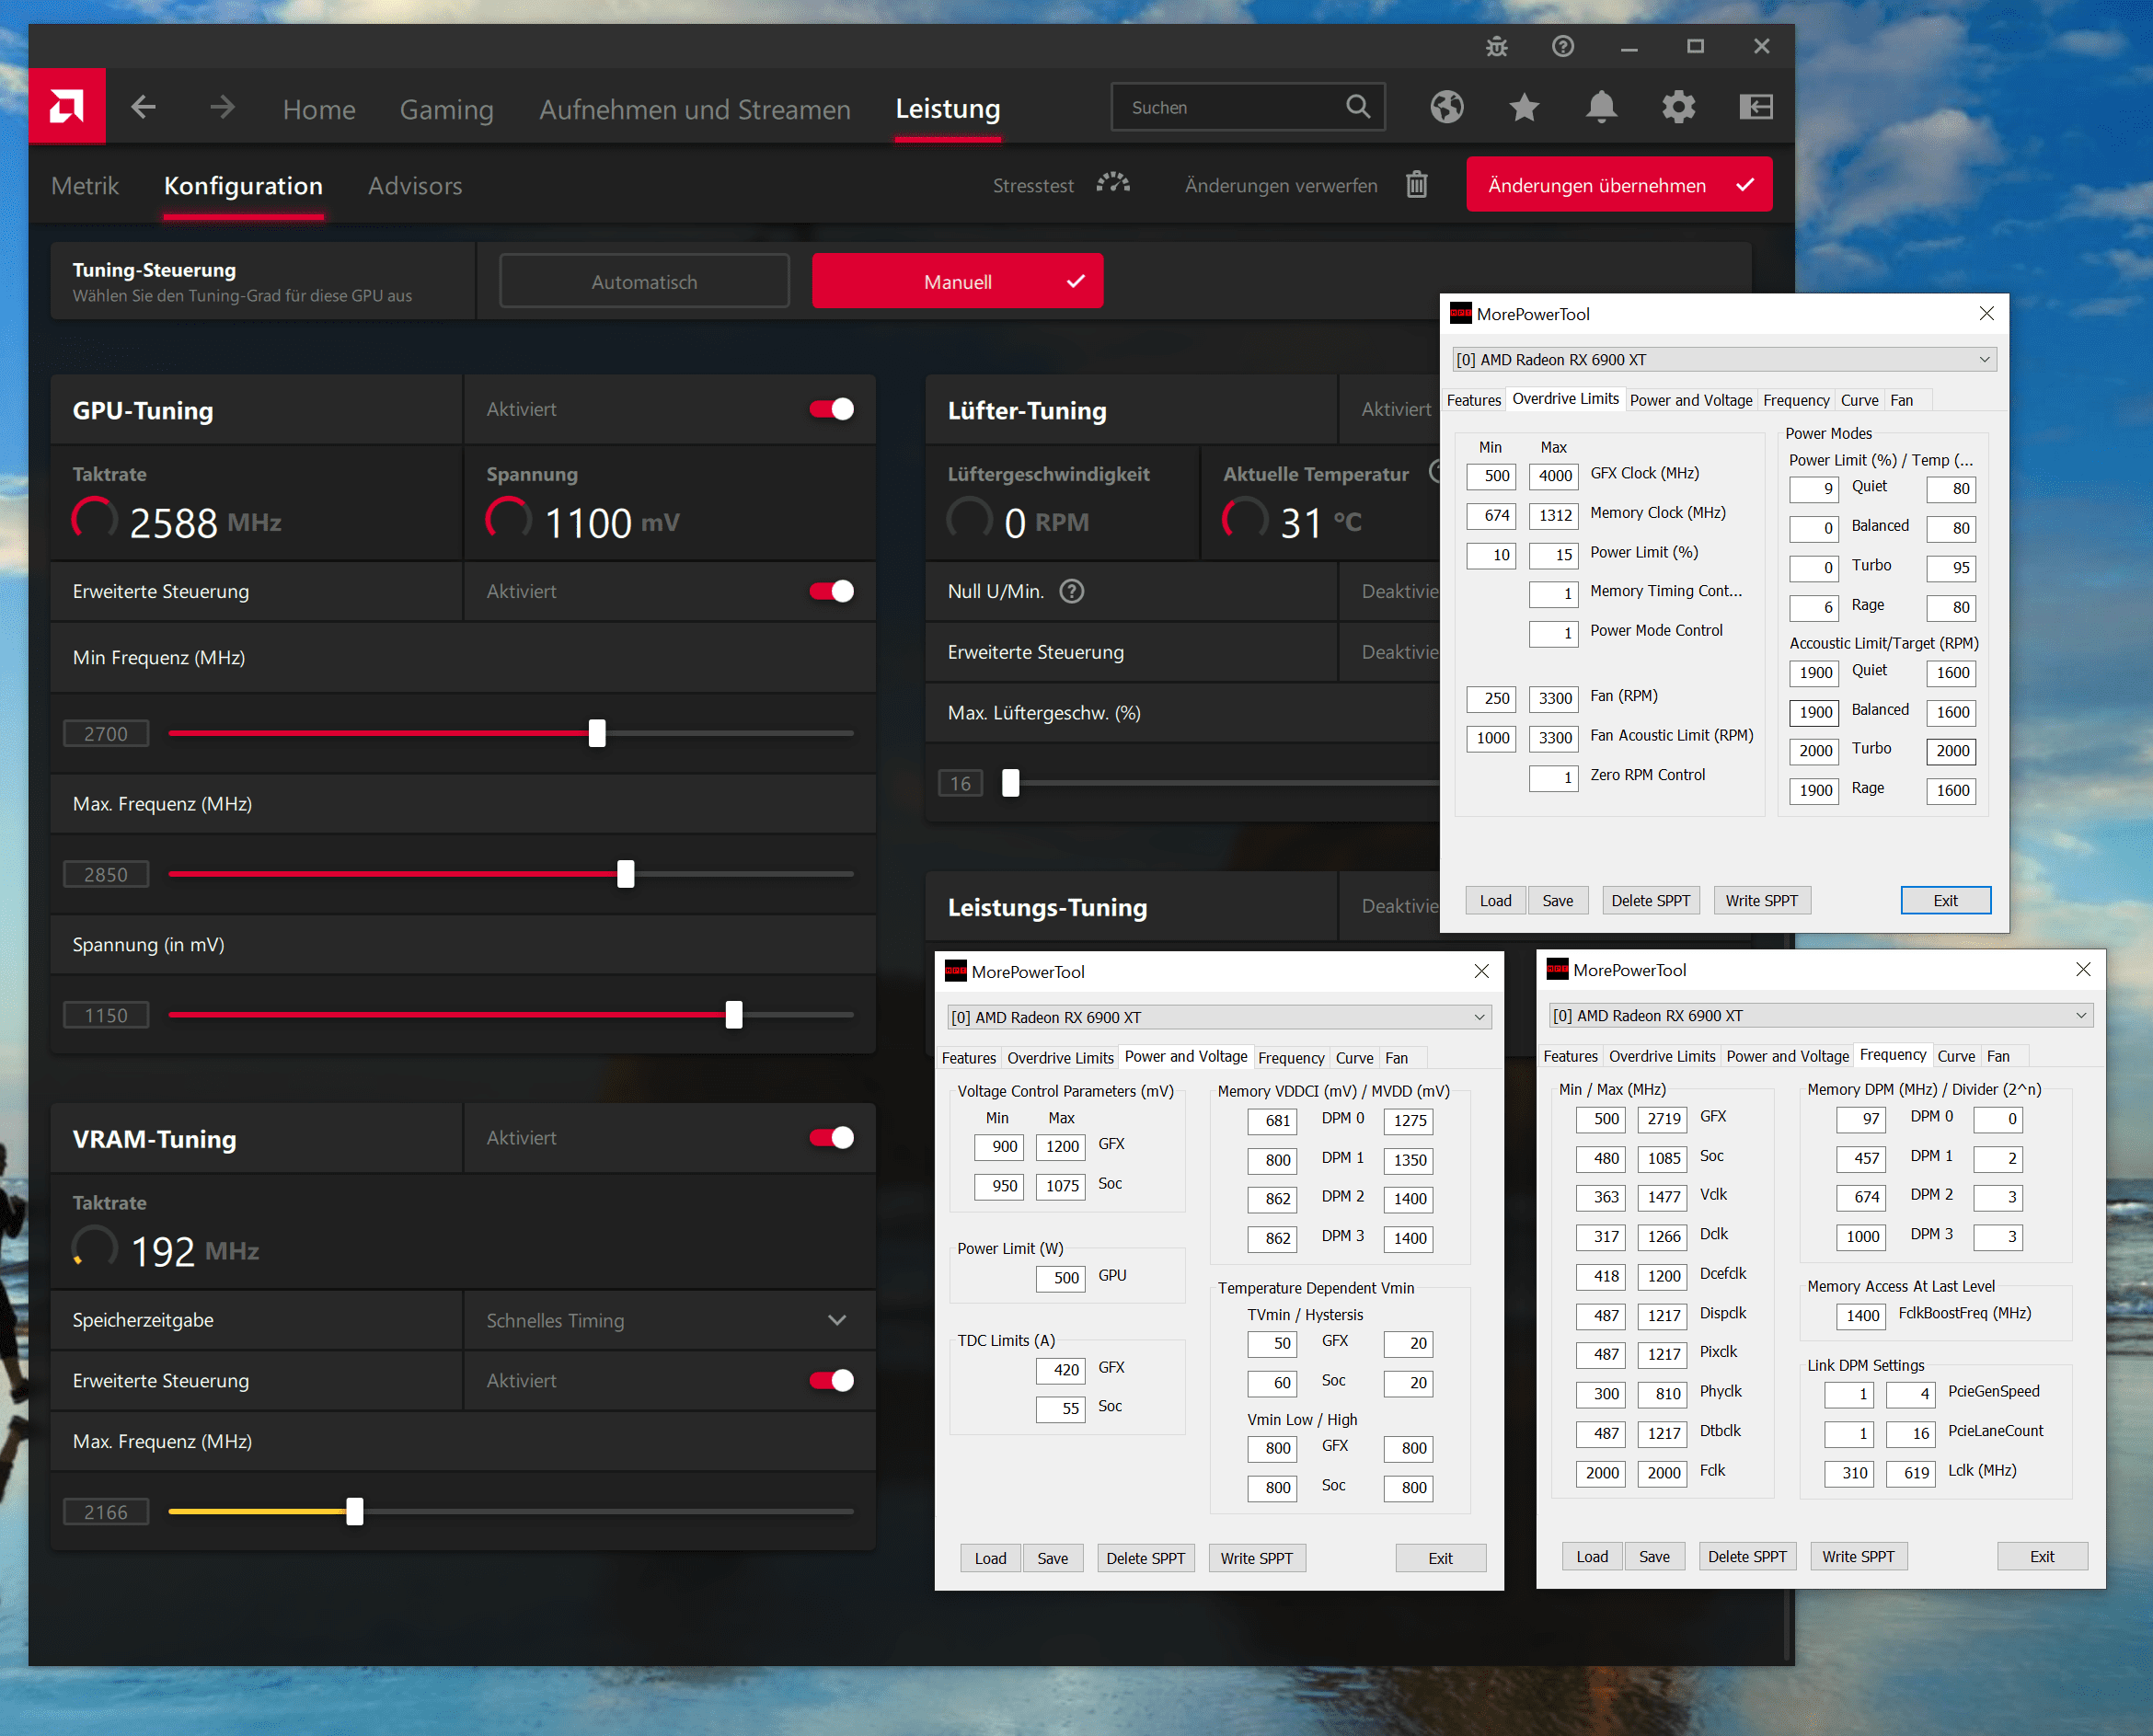
Task: Go back with the left arrow
Action: 143,107
